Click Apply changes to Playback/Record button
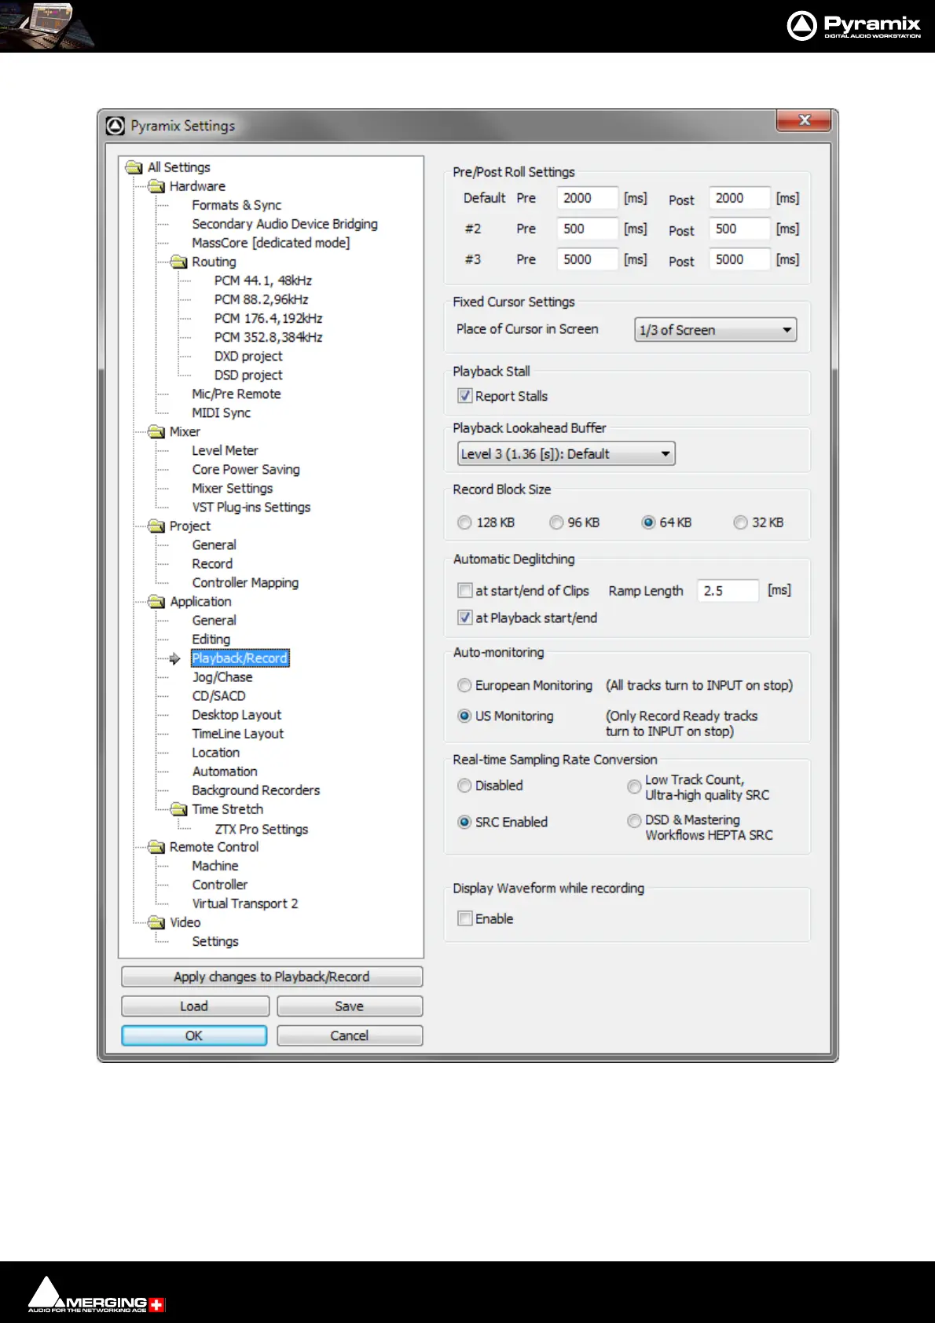Screen dimensions: 935x1323 [272, 977]
